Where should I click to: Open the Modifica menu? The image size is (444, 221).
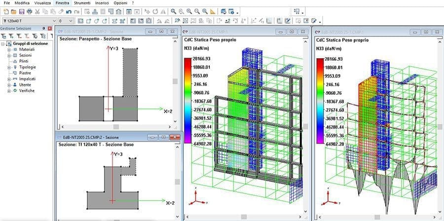(22, 3)
